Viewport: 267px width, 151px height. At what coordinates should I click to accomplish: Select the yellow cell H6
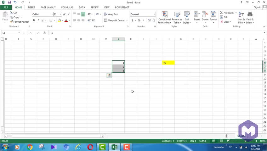tap(168, 63)
